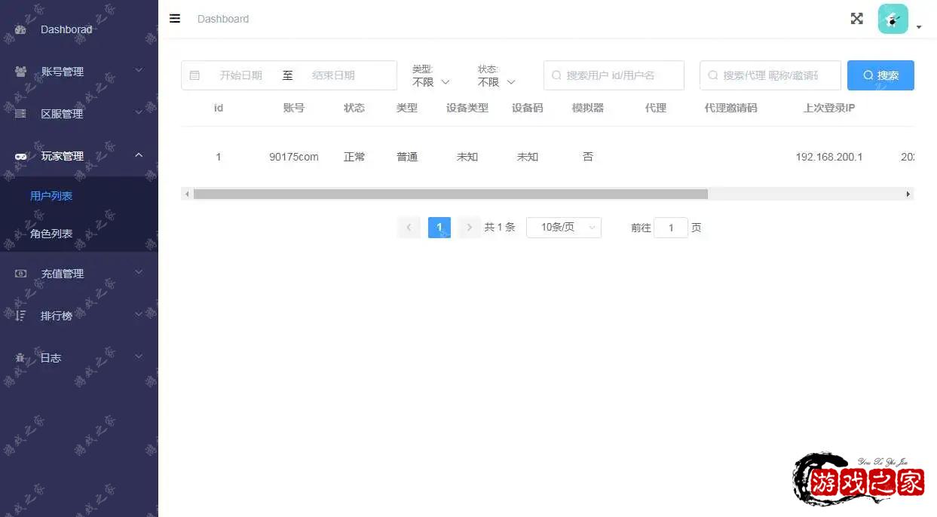Click the blue 搜索 button
This screenshot has width=937, height=517.
coord(880,75)
